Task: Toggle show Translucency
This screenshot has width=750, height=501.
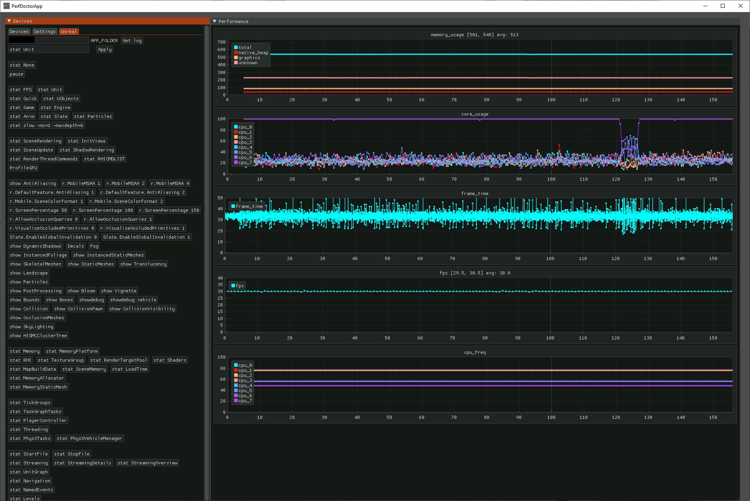Action: (143, 264)
